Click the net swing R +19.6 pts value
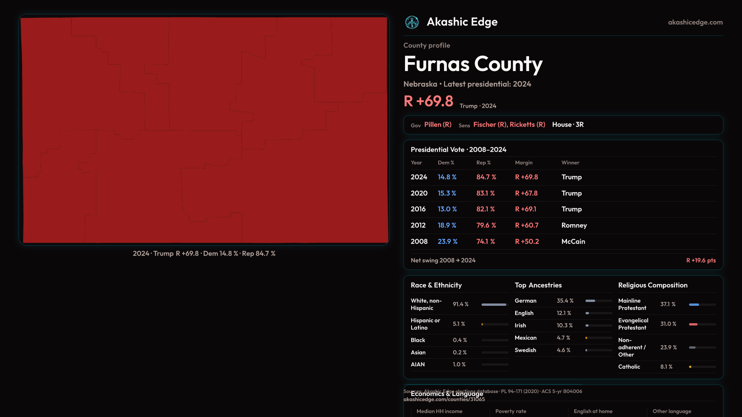742x417 pixels. coord(701,261)
